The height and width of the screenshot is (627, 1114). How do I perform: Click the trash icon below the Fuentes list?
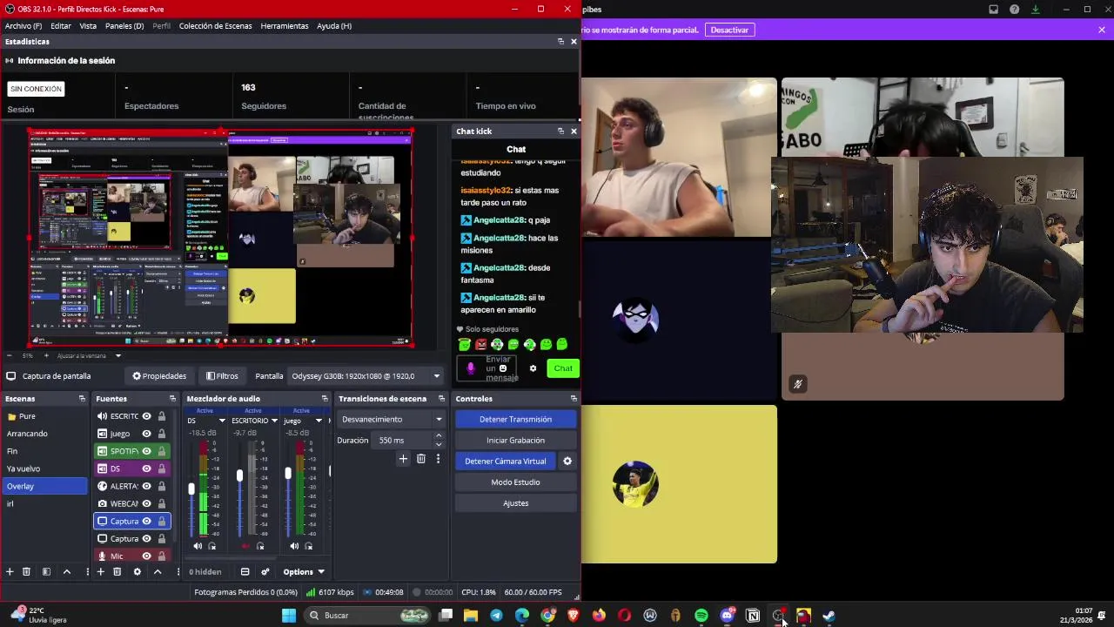click(x=117, y=571)
